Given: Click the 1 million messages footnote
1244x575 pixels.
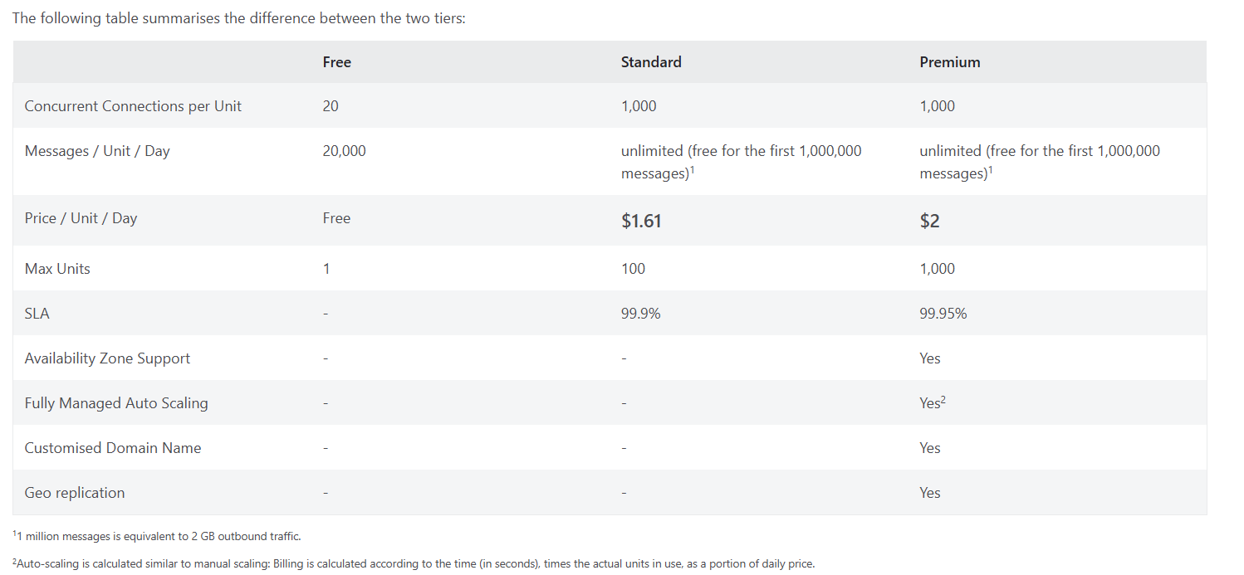Looking at the screenshot, I should pyautogui.click(x=157, y=536).
